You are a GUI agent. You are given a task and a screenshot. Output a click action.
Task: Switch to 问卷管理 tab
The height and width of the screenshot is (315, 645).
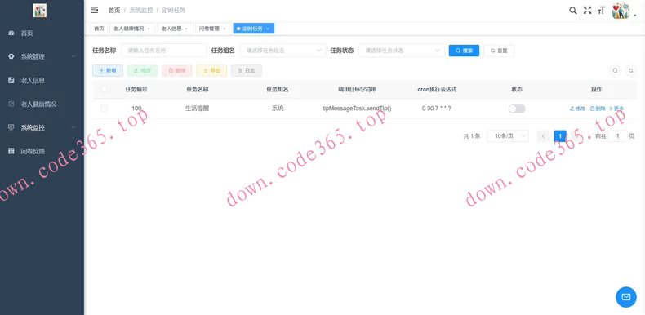pyautogui.click(x=209, y=29)
